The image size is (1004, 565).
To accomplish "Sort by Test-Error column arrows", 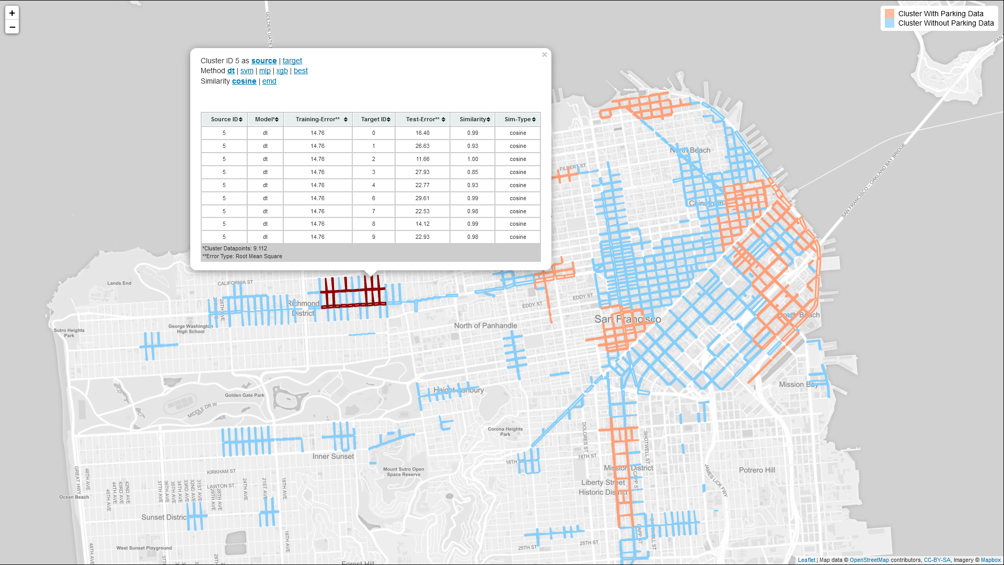I will pos(443,120).
